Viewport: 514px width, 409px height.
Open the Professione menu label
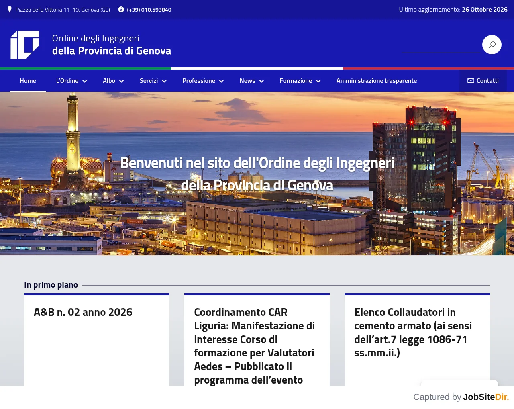[x=199, y=81]
